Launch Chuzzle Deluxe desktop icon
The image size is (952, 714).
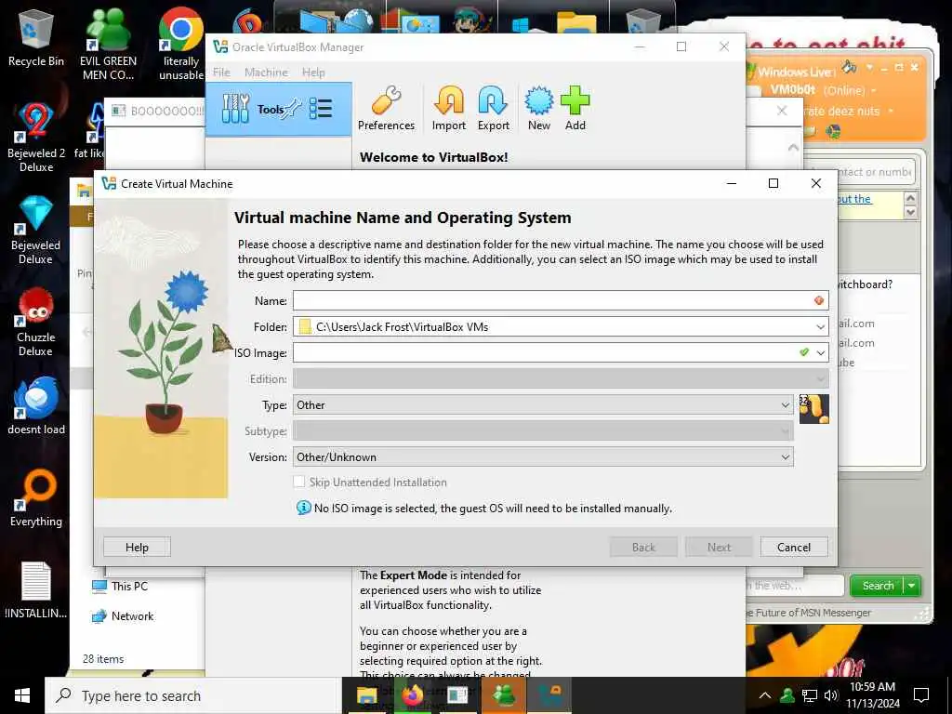click(36, 322)
